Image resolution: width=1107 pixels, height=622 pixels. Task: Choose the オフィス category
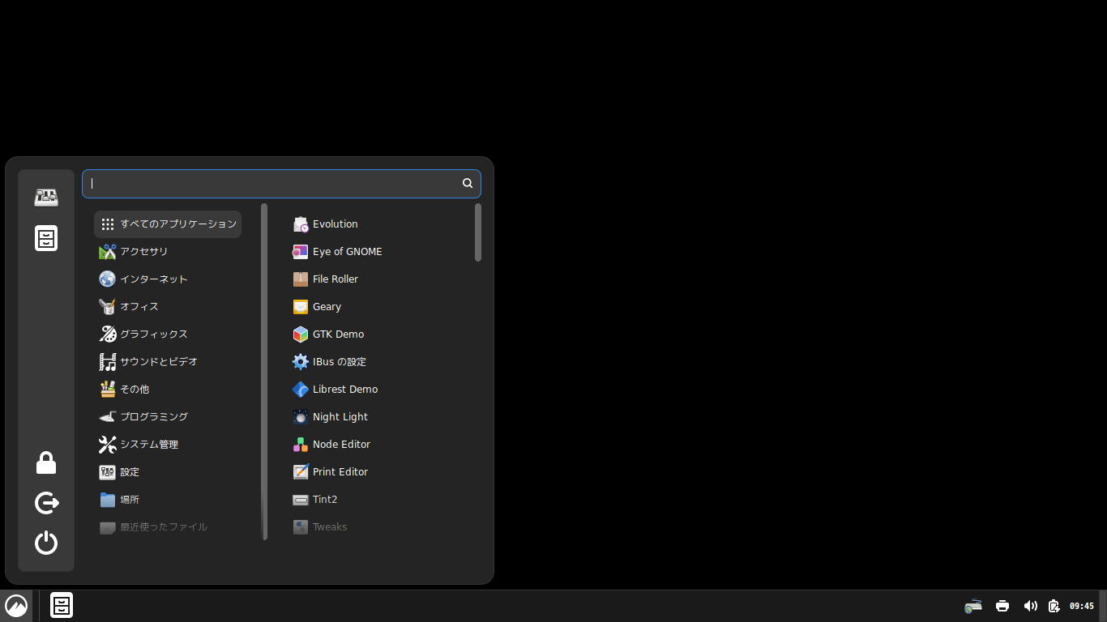[x=168, y=307]
